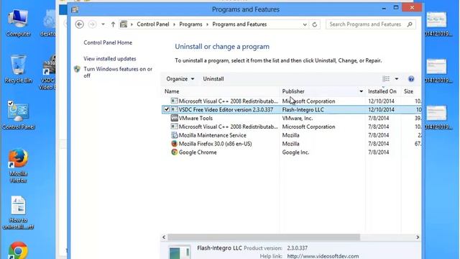The width and height of the screenshot is (460, 259).
Task: Open View installed updates link
Action: pos(110,59)
